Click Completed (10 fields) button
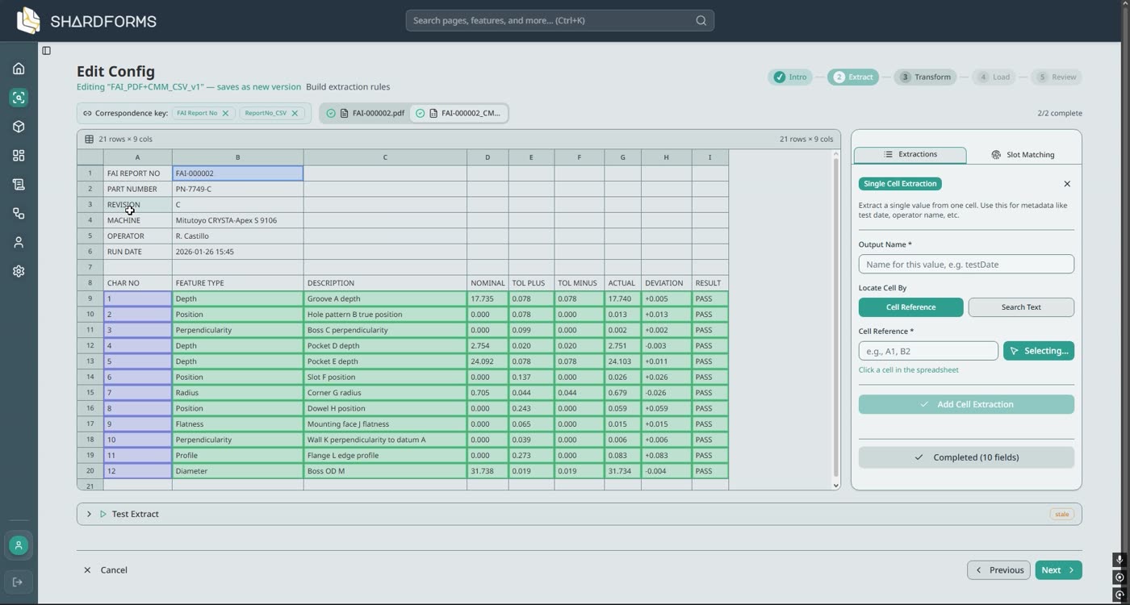The image size is (1130, 605). pyautogui.click(x=966, y=457)
